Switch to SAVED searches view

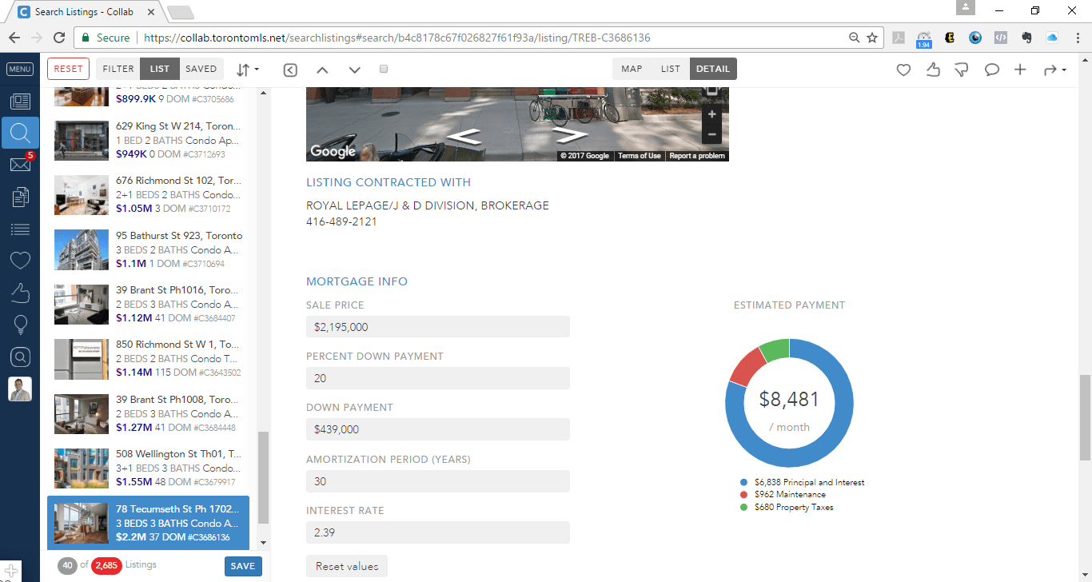pyautogui.click(x=201, y=69)
